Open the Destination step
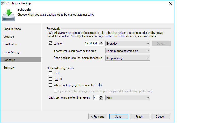 [10, 44]
